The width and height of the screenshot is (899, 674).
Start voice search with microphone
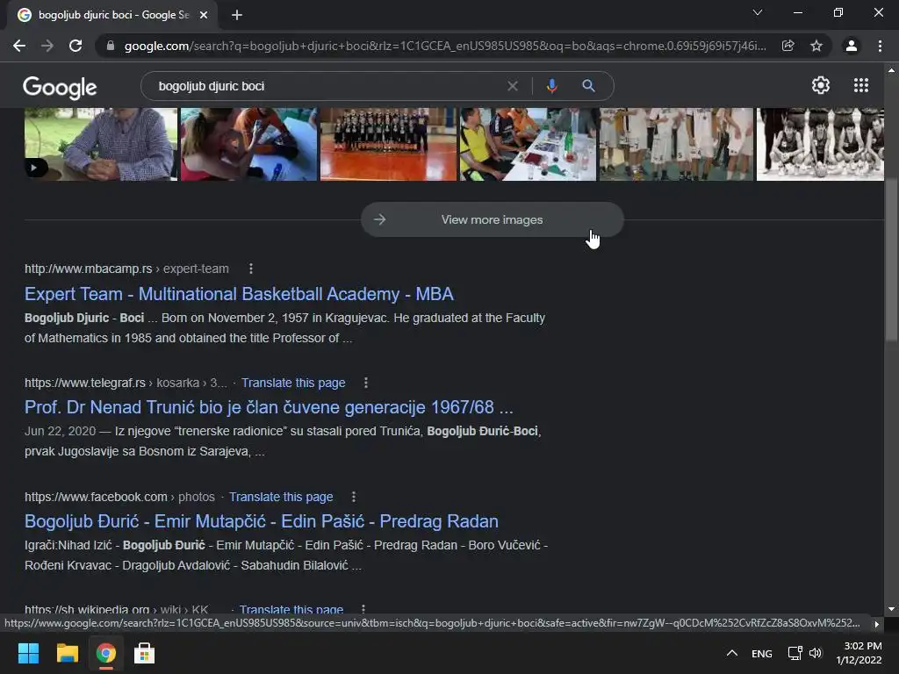click(551, 86)
